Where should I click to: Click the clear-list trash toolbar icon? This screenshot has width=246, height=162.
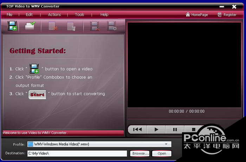click(71, 26)
